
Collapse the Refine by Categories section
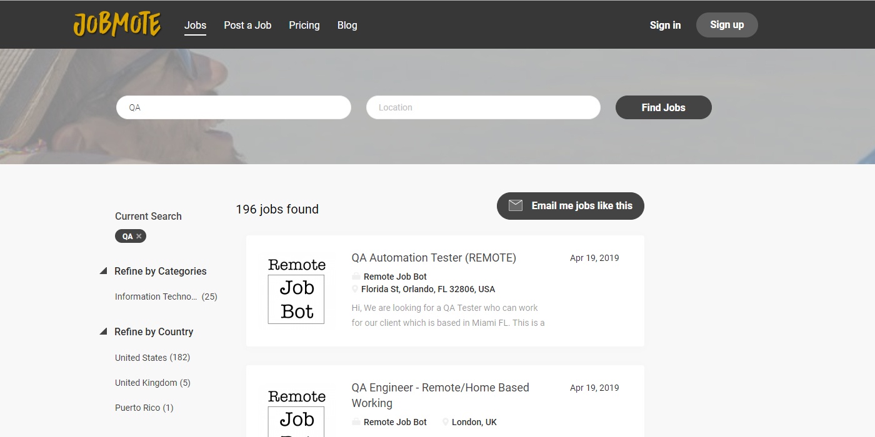click(x=104, y=272)
